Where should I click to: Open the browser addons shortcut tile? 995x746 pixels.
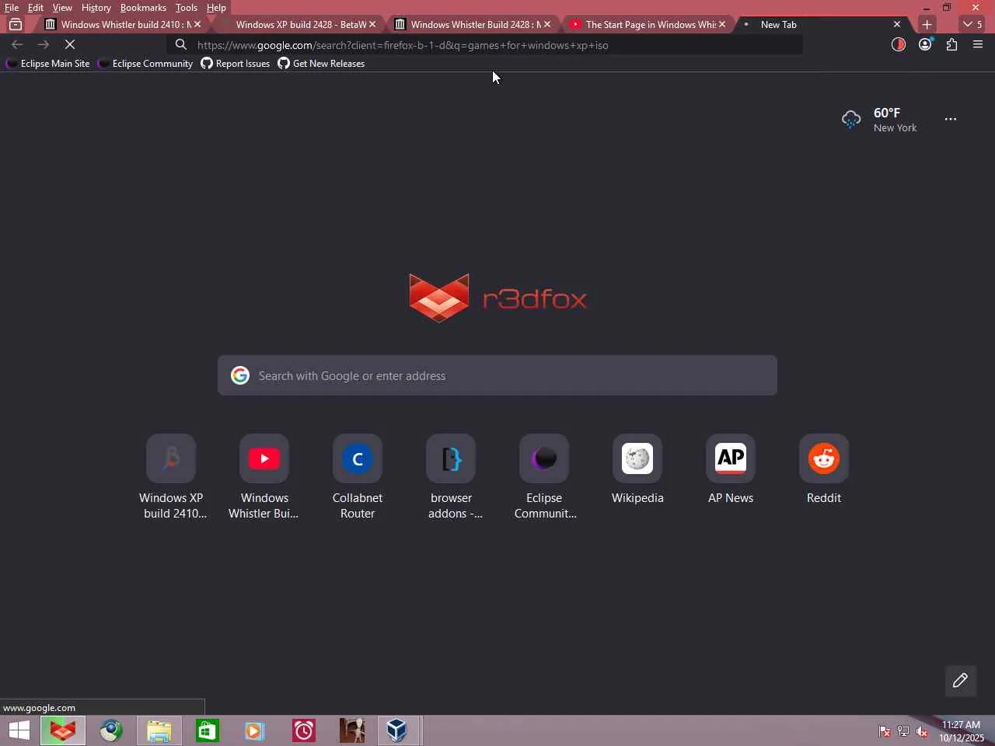coord(451,476)
